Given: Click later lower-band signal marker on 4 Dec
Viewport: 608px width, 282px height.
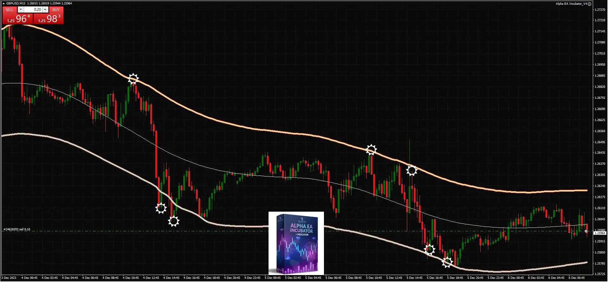Looking at the screenshot, I should pos(174,221).
